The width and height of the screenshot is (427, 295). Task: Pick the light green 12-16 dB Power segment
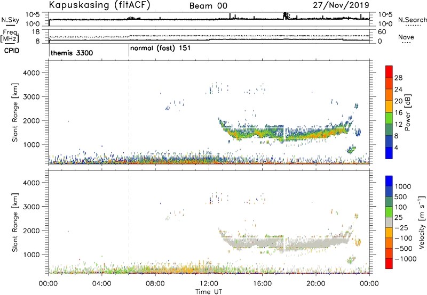[x=389, y=118]
